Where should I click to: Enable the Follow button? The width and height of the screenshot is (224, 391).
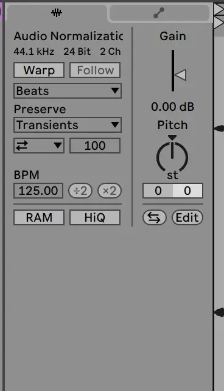point(95,70)
